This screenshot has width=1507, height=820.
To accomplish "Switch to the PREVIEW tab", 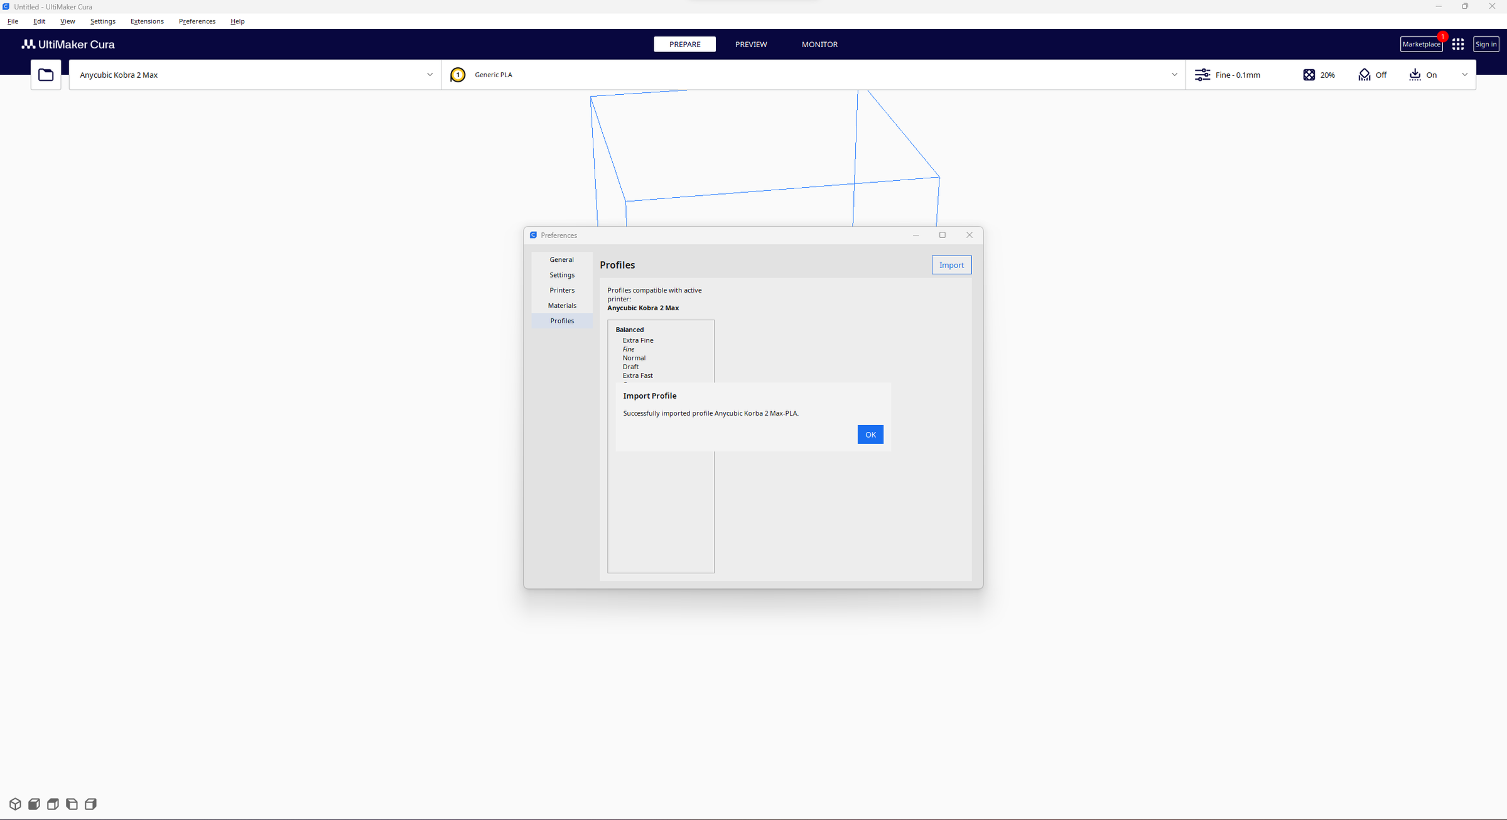I will pos(751,44).
